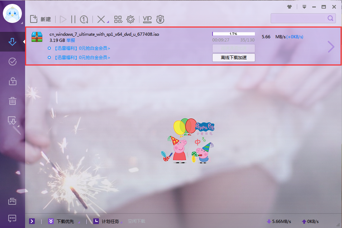Viewport: 342px width, 228px height.
Task: Switch to the completed tasks tab
Action: [13, 62]
